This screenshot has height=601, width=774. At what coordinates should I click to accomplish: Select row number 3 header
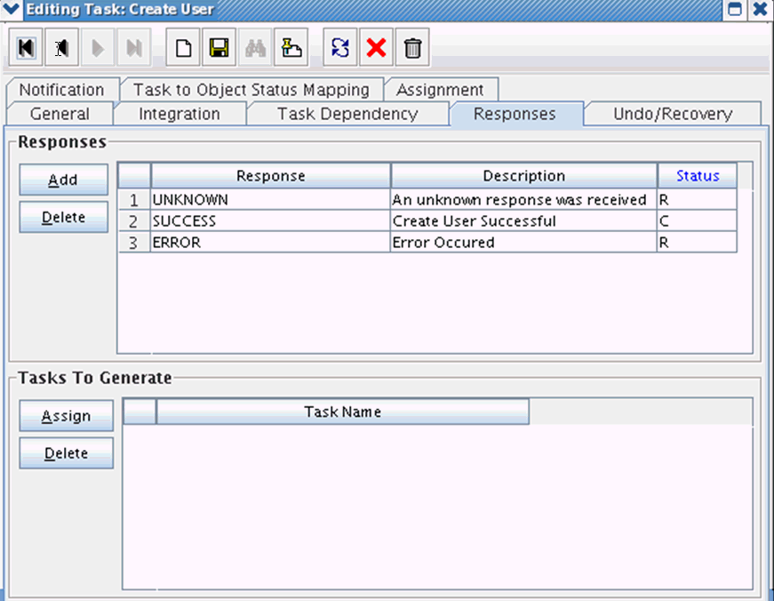(x=134, y=243)
